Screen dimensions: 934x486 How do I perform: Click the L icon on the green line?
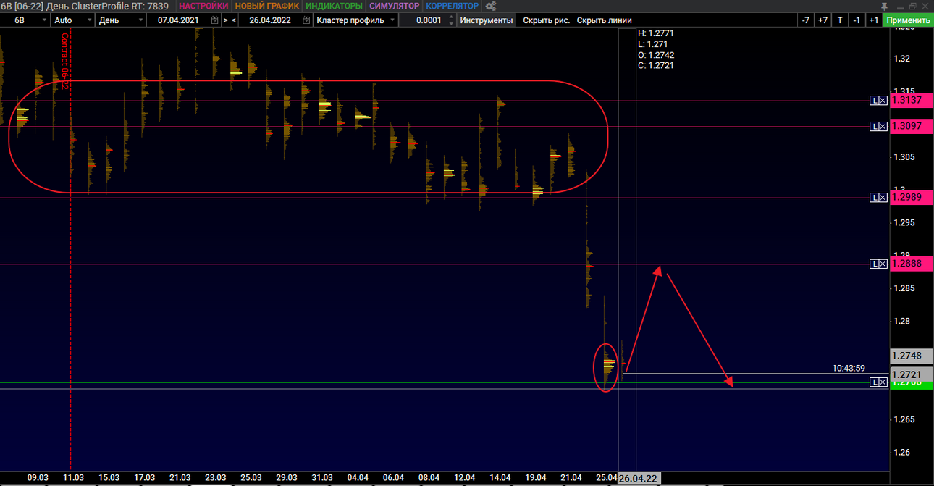(874, 382)
